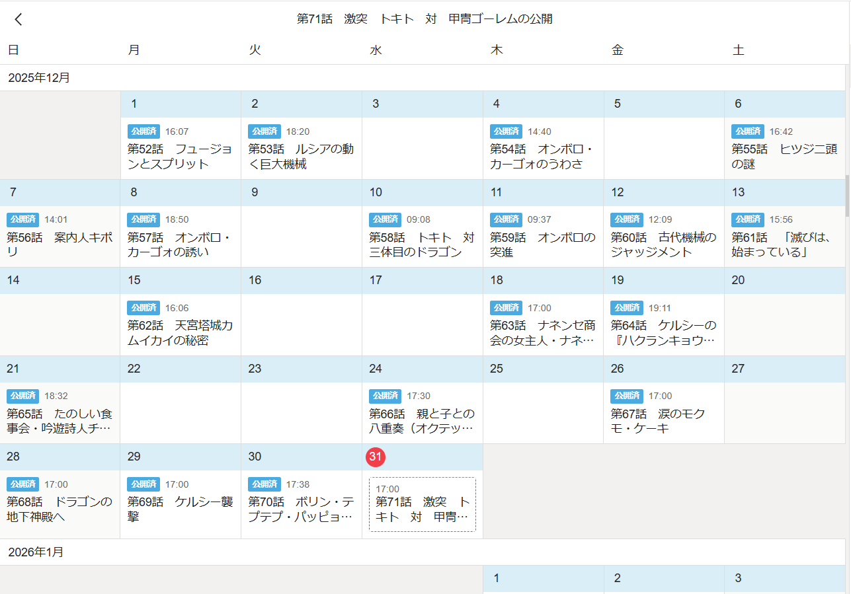851x594 pixels.
Task: Select episode 54 オンボロ・カーゴォのうわさ
Action: (x=542, y=157)
